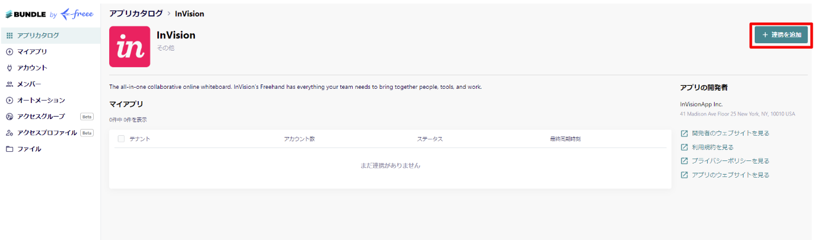Click the Beta badge next to アクセスグループ
The image size is (817, 240).
point(87,117)
